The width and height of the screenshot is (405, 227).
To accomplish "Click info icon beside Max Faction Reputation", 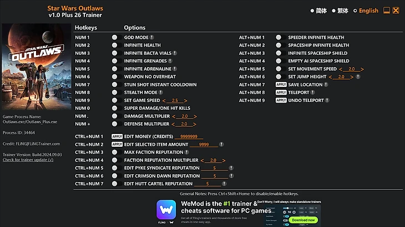I will (187, 152).
